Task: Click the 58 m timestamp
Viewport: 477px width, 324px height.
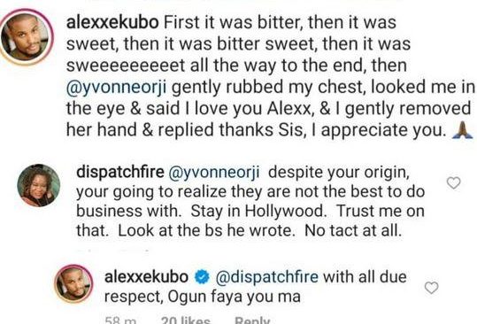Action: pos(119,320)
